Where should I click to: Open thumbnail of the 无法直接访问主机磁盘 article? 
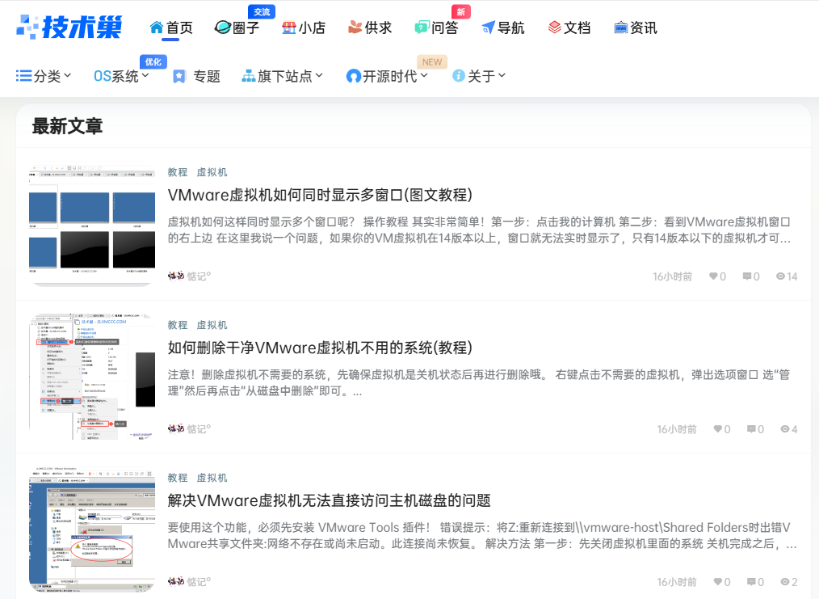[x=92, y=529]
